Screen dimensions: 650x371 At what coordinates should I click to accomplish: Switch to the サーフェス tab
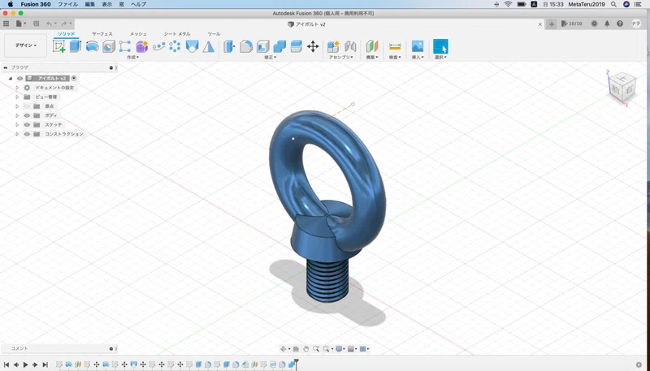[102, 34]
